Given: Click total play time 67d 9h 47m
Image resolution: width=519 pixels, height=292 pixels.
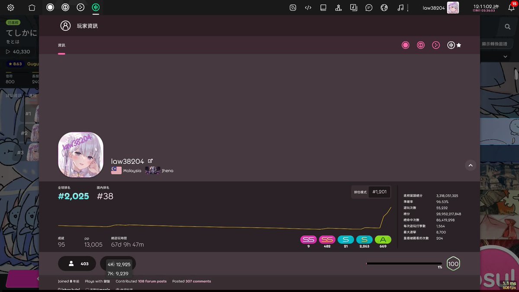Looking at the screenshot, I should [128, 244].
